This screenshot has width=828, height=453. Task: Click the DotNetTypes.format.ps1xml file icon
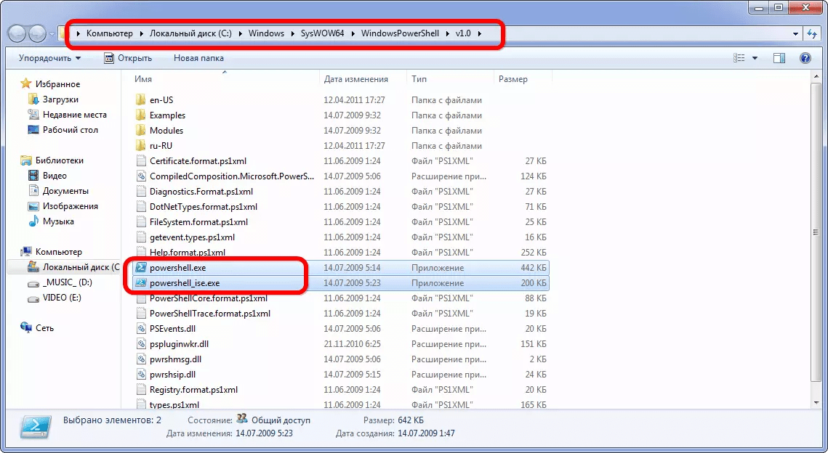tap(140, 207)
